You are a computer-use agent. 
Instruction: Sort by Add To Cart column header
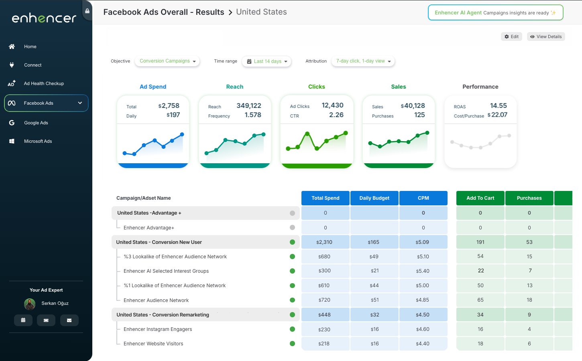(x=480, y=198)
